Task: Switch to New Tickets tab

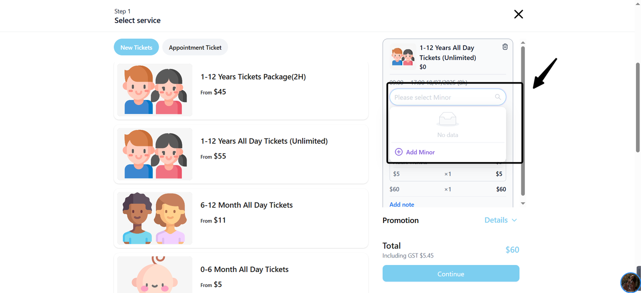Action: point(136,47)
